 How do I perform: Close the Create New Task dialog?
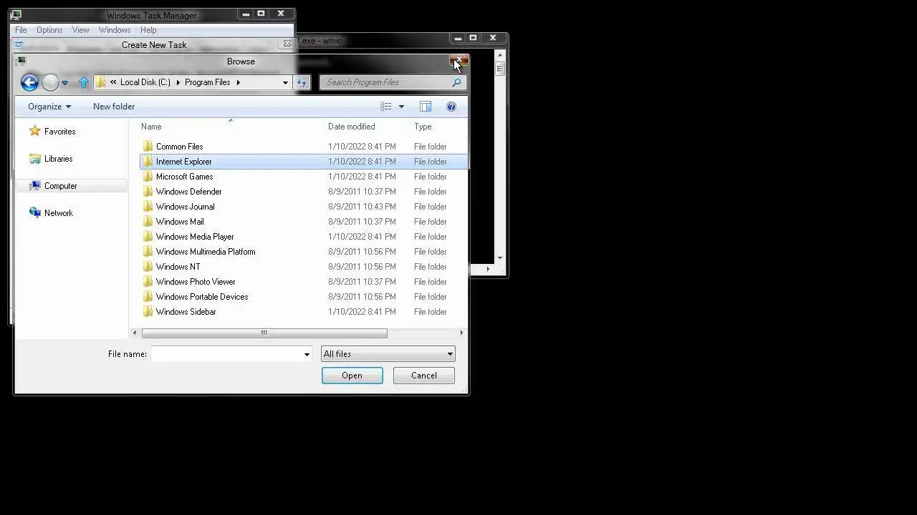point(287,44)
